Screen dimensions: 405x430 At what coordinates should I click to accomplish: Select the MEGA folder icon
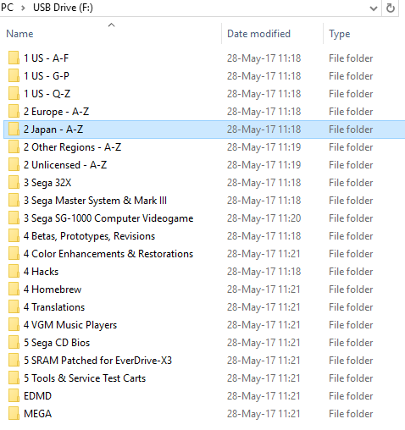14,414
